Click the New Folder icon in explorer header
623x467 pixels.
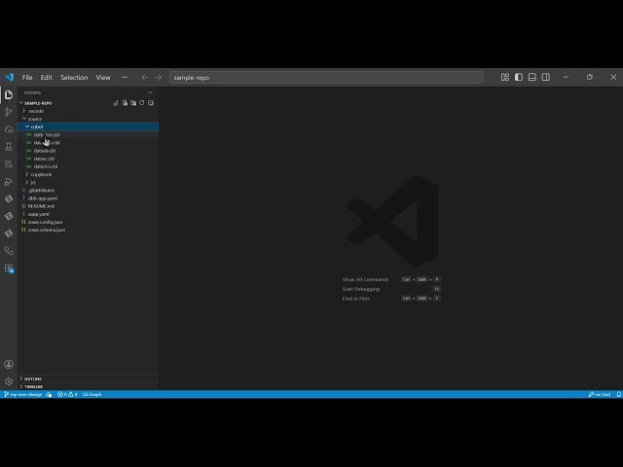(133, 103)
